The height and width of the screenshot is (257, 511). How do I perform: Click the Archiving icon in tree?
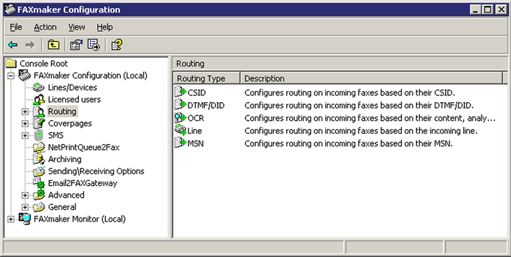(39, 159)
